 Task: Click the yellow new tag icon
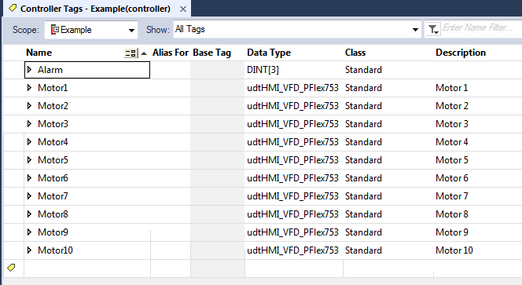point(11,268)
